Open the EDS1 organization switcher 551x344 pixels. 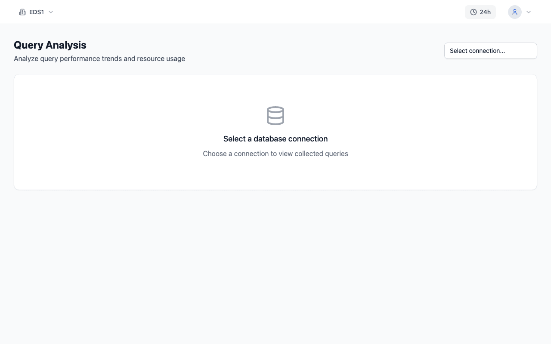37,12
